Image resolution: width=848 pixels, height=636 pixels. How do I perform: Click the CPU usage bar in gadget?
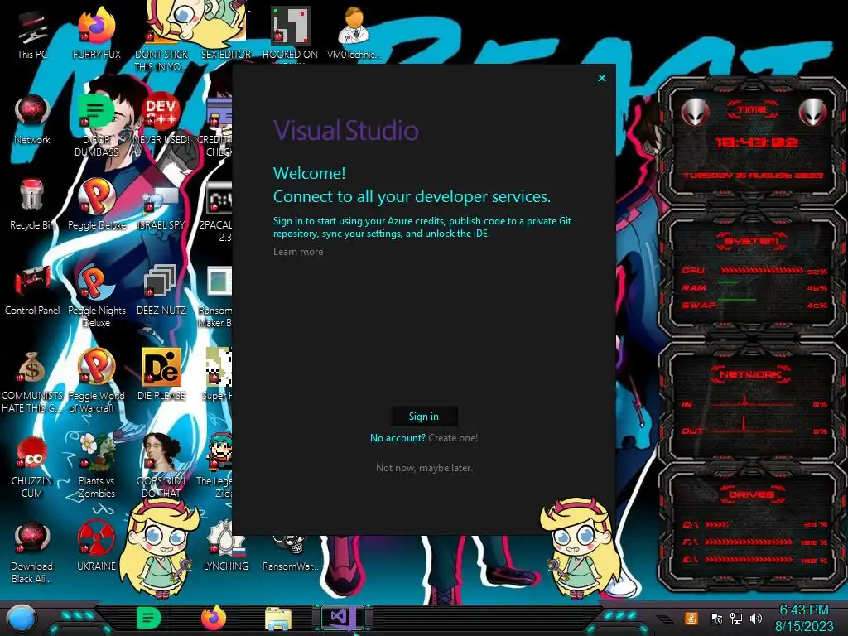click(x=762, y=271)
